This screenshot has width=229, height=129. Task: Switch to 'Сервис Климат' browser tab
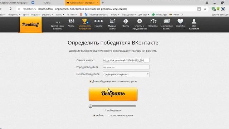(x=14, y=3)
